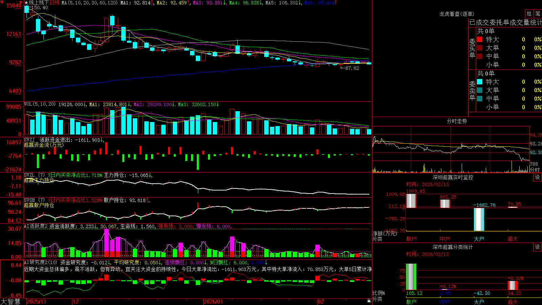Click the -1682.76 大户 cyan bar
This screenshot has height=305, width=542.
coord(479,219)
